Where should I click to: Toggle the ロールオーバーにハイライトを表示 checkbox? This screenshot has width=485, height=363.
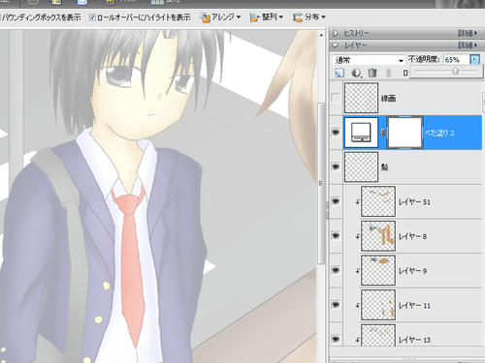click(x=92, y=17)
